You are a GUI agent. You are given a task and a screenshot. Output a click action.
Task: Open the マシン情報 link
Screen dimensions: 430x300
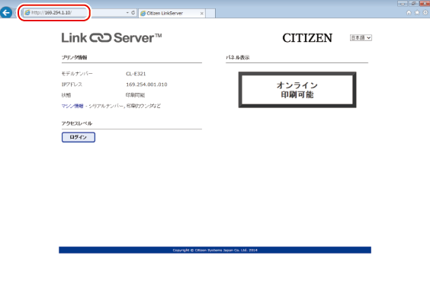point(72,106)
